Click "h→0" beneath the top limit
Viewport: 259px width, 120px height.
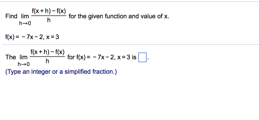click(x=25, y=24)
